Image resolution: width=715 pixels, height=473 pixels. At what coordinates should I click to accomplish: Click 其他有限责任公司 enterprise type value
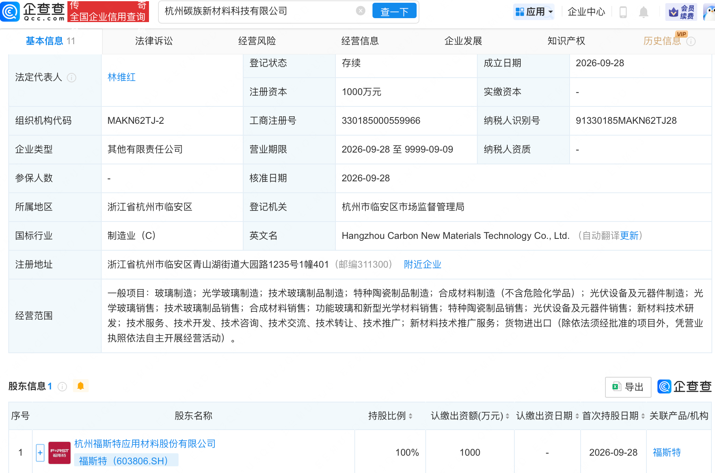145,149
